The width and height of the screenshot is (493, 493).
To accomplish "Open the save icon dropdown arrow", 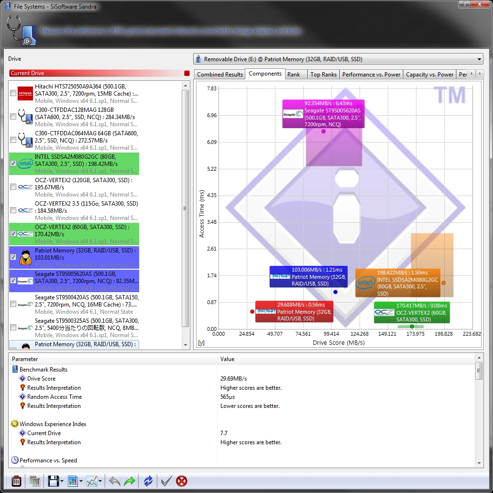I will pyautogui.click(x=62, y=481).
